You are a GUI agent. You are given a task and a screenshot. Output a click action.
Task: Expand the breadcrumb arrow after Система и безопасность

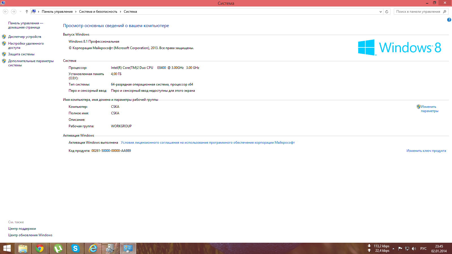coord(120,12)
